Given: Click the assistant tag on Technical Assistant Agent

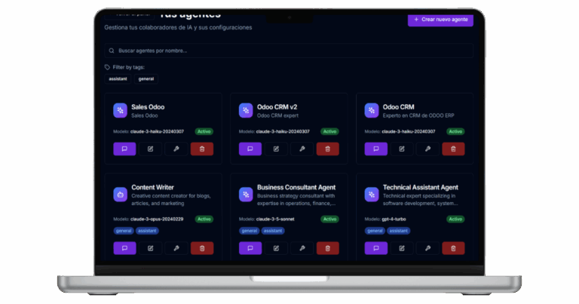Looking at the screenshot, I should (398, 231).
